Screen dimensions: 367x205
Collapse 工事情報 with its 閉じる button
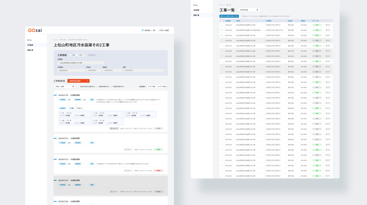(x=81, y=55)
